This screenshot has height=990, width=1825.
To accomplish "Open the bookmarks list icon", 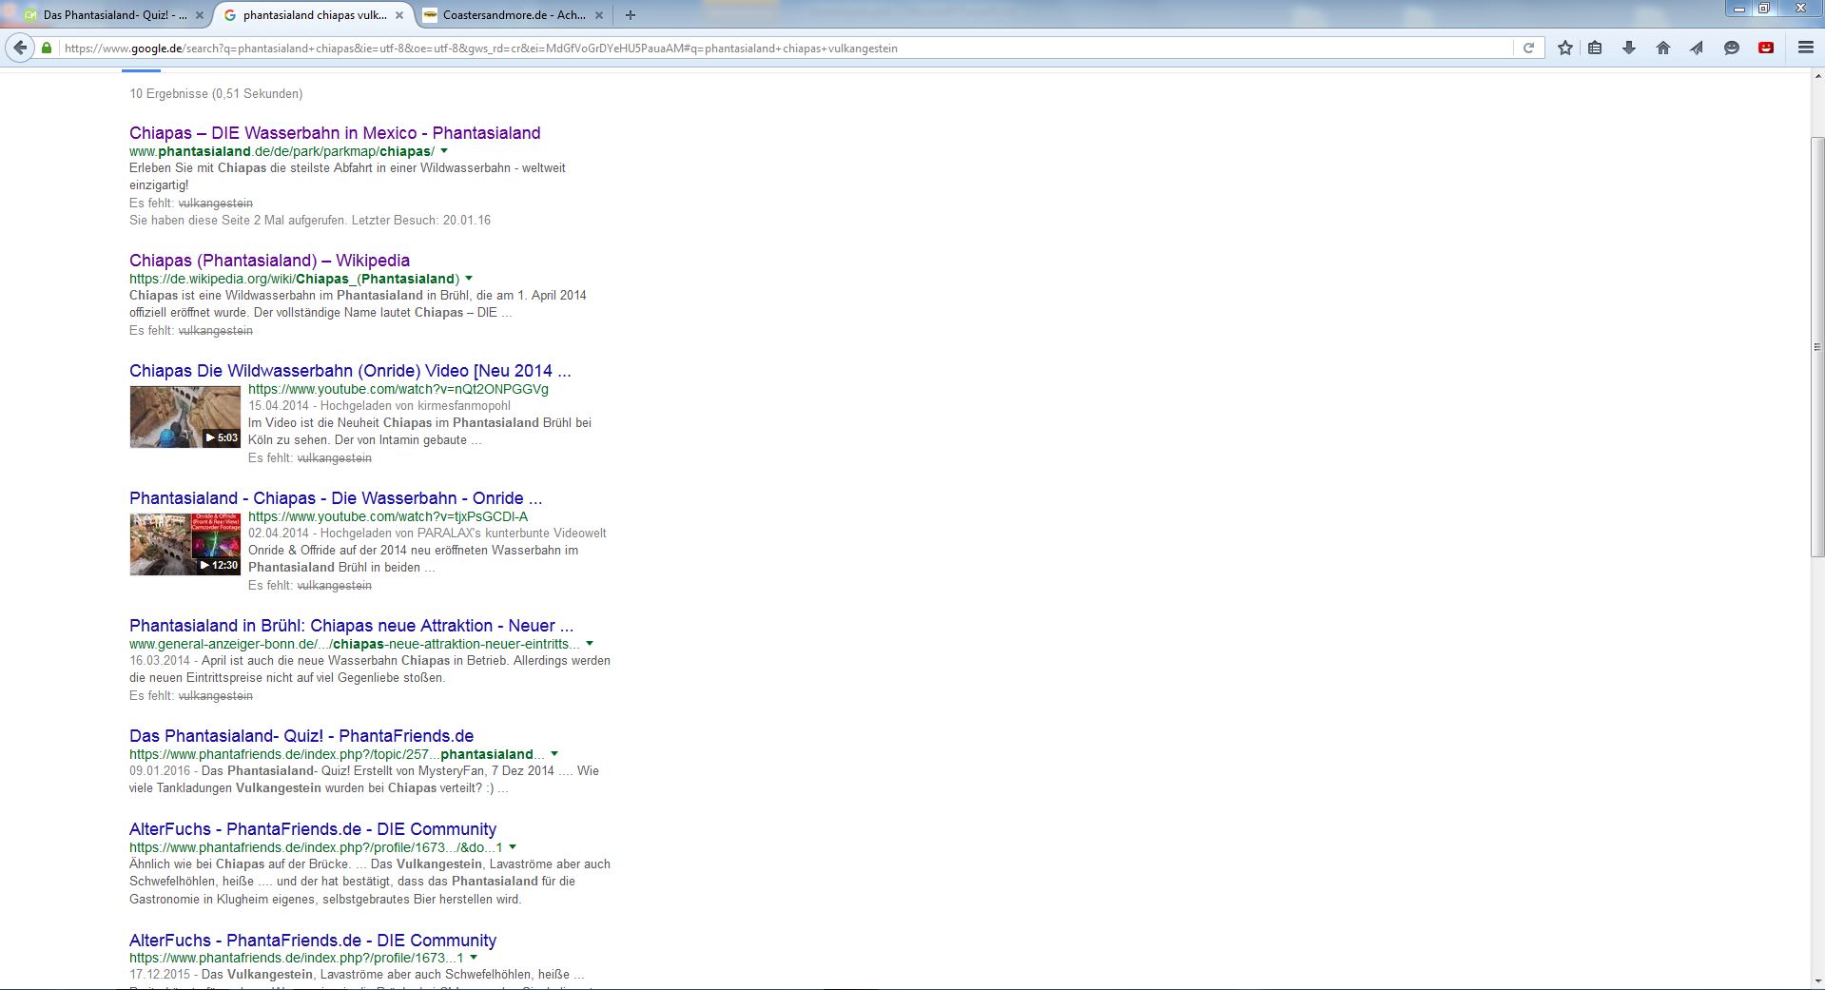I will (x=1595, y=48).
